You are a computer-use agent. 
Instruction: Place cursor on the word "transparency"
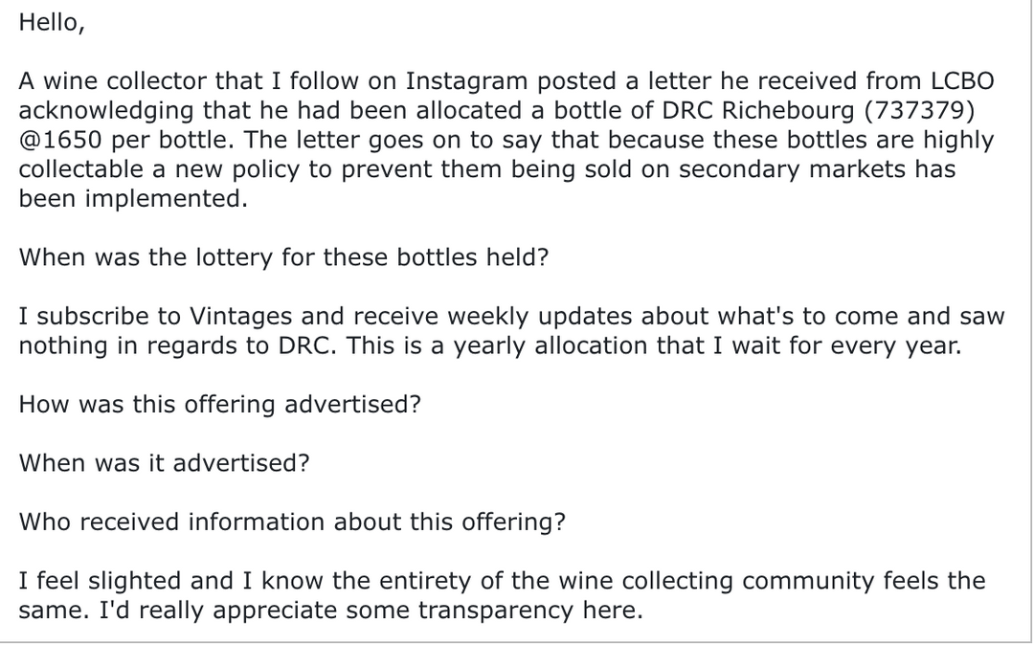495,611
